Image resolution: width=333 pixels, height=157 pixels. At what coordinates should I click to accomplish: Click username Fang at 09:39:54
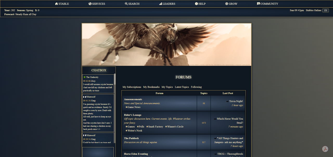tap(93, 139)
